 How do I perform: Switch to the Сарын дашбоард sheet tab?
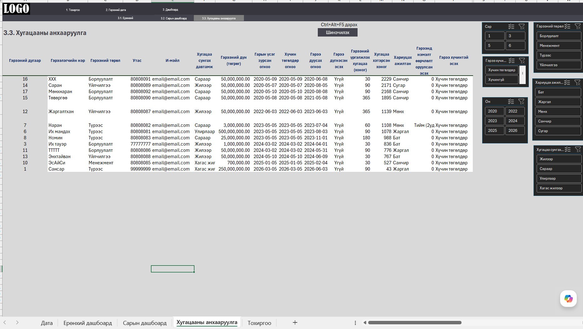pyautogui.click(x=145, y=323)
